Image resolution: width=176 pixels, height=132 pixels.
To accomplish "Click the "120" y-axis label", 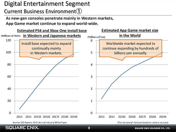I will 8,40.
